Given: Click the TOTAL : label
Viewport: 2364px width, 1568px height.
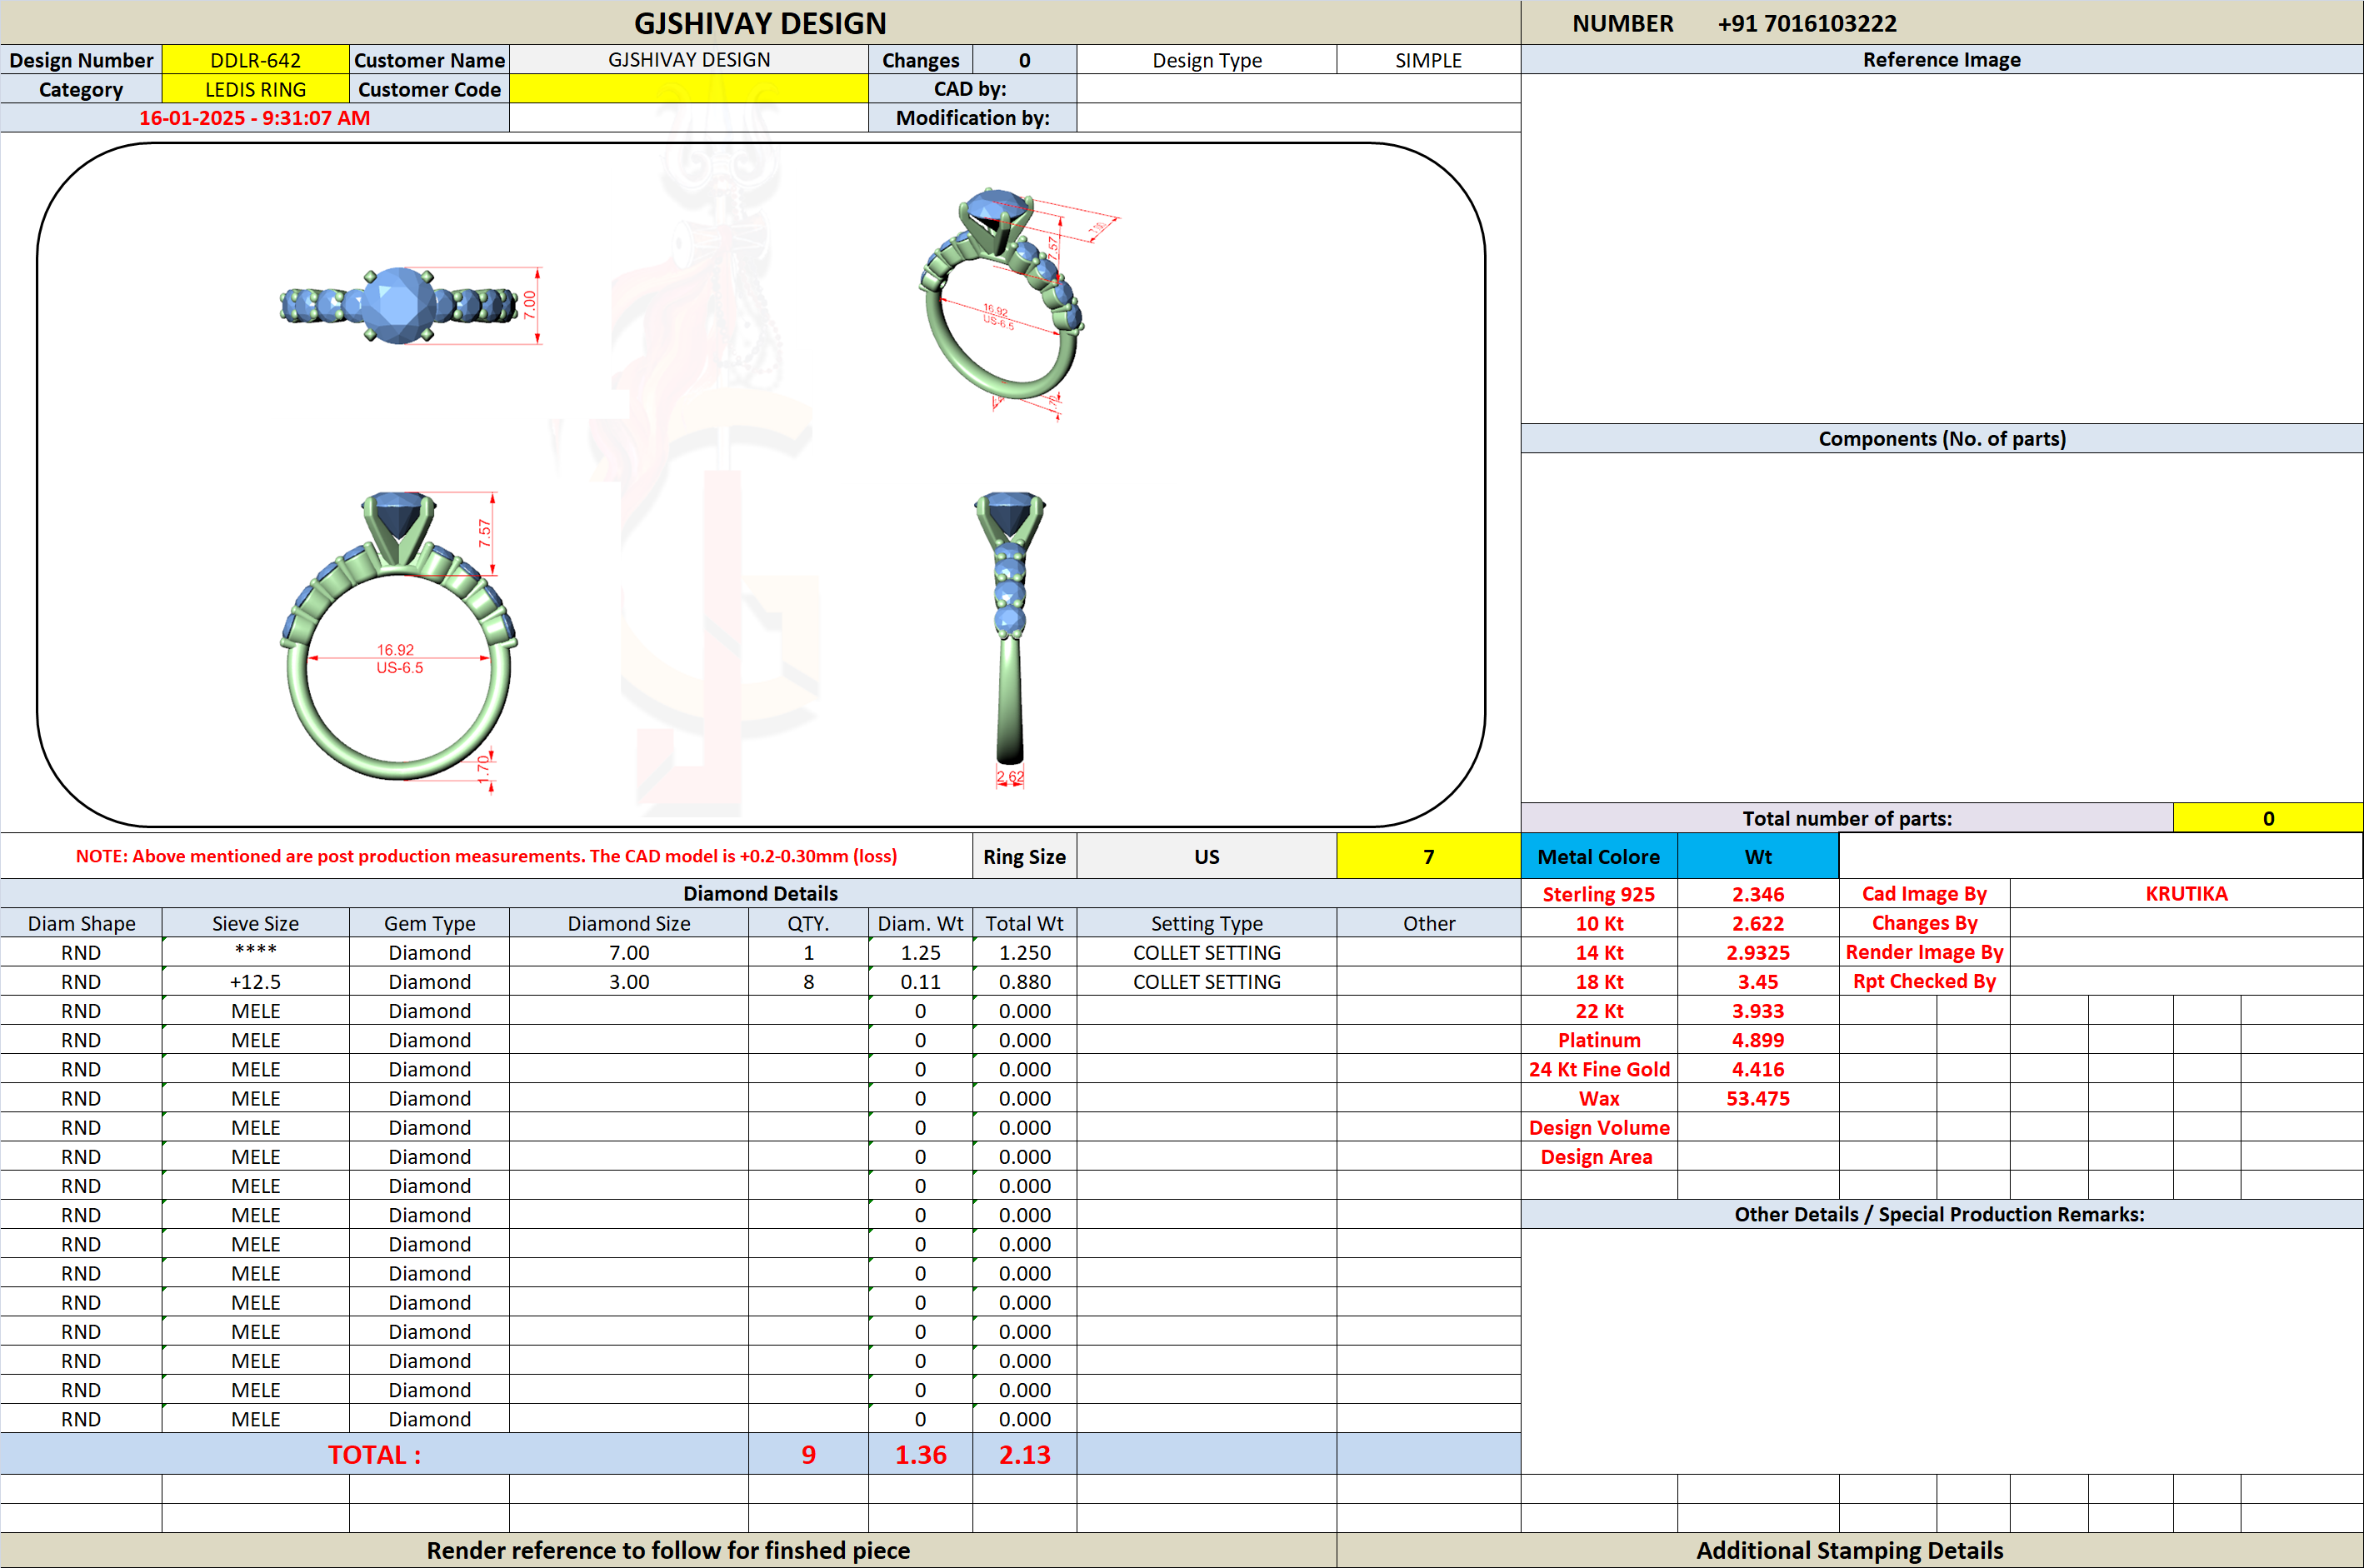Looking at the screenshot, I should [374, 1454].
